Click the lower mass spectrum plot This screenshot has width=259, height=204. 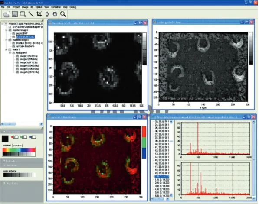(215, 178)
